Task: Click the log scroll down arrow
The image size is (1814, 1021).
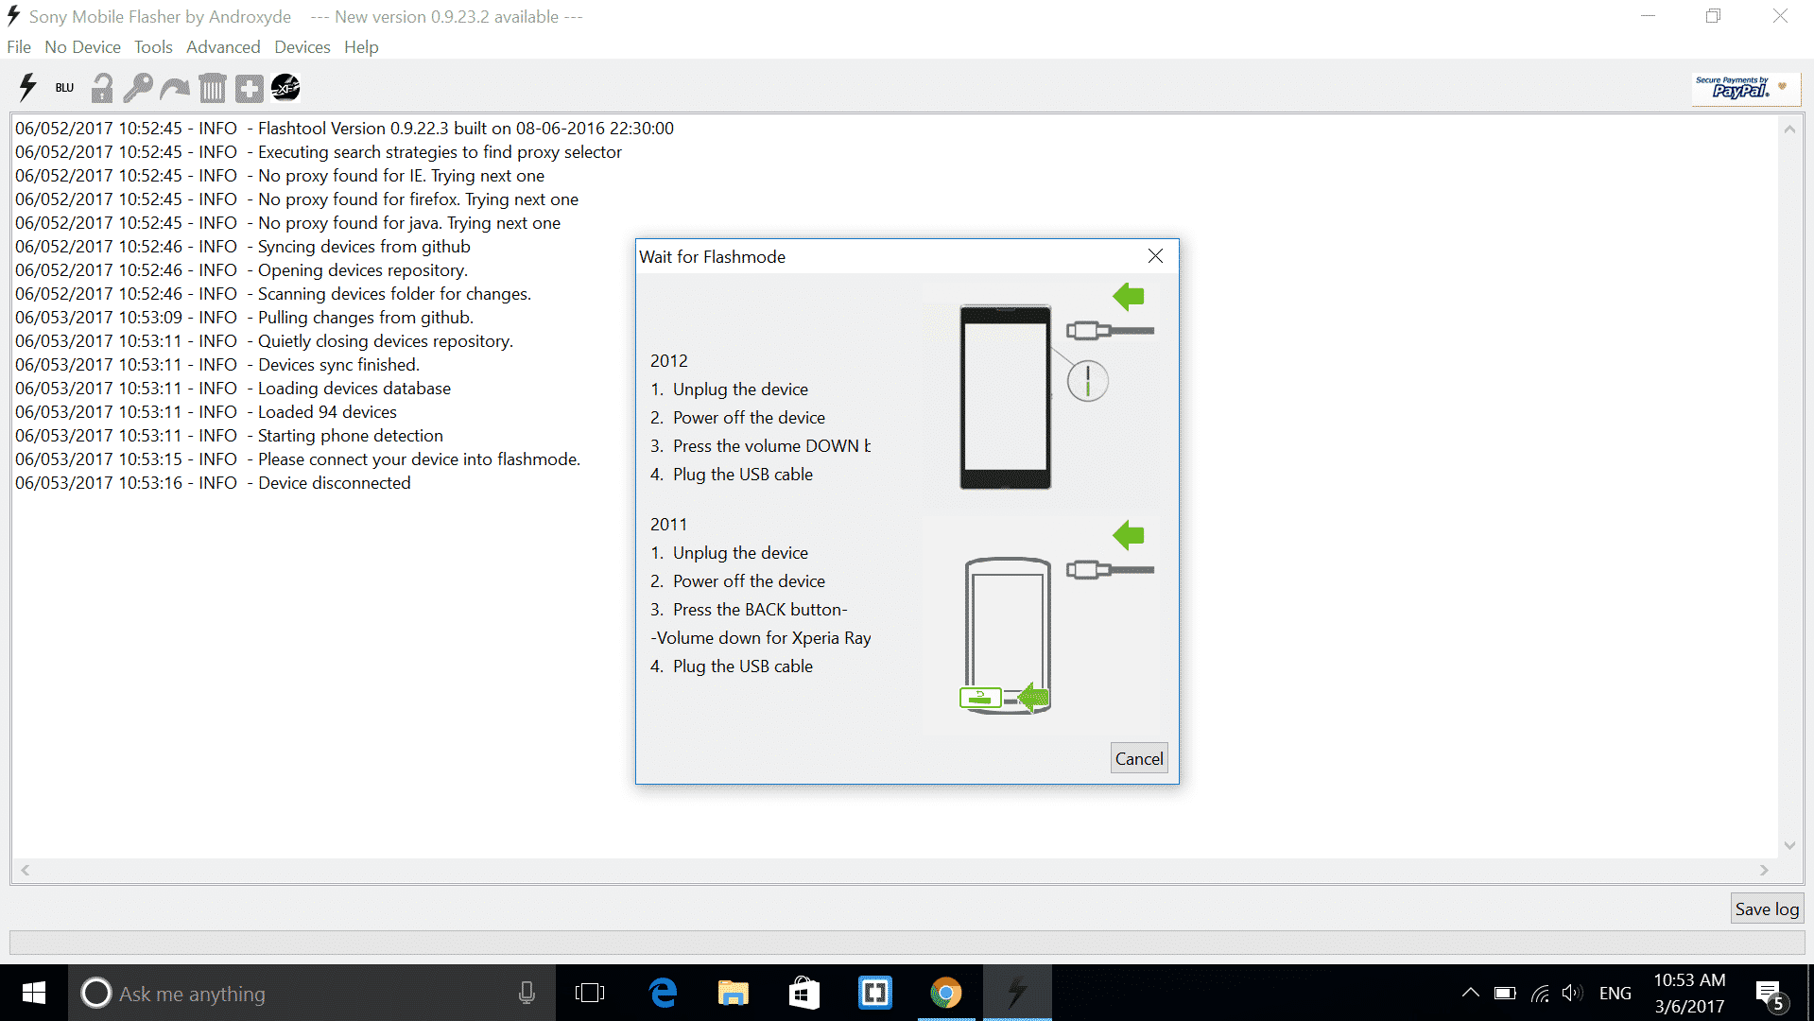Action: [x=1789, y=845]
